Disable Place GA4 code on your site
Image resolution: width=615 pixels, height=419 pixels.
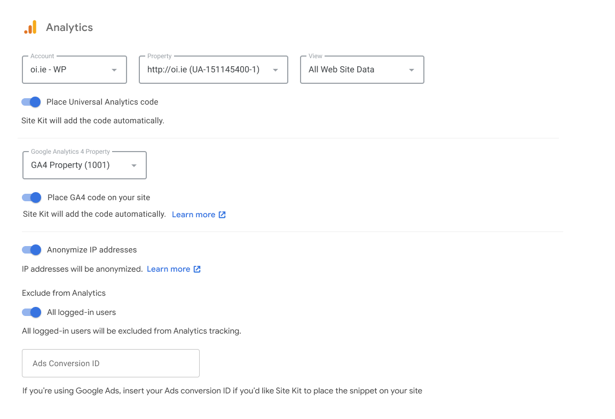point(32,197)
